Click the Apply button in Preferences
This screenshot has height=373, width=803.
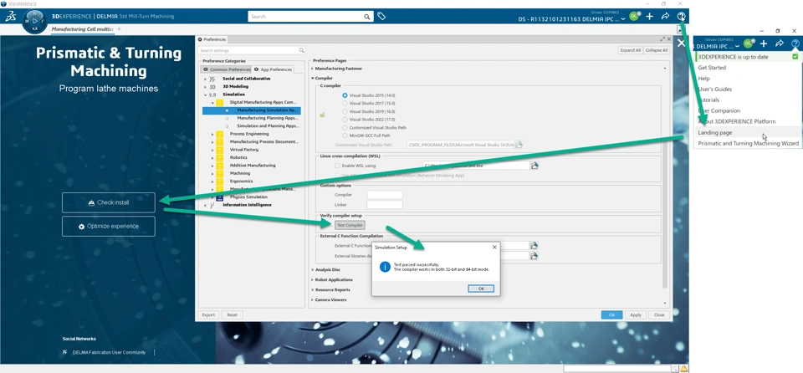coord(636,315)
